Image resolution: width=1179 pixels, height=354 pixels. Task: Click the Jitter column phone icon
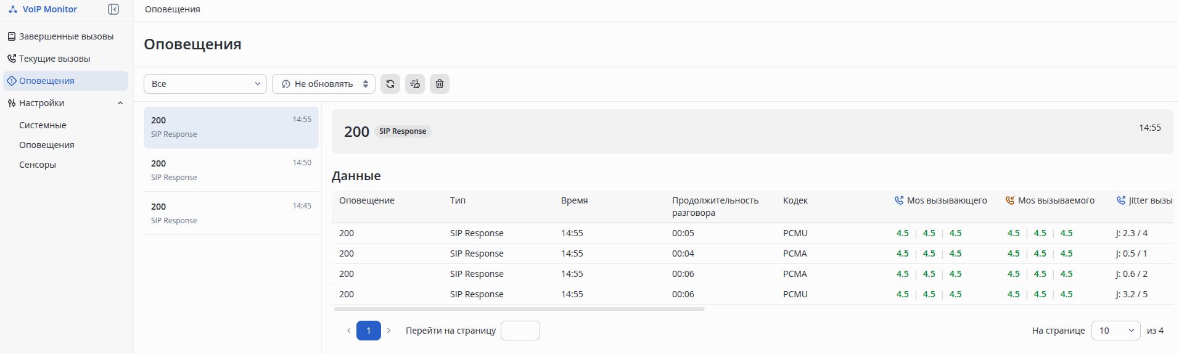coord(1121,200)
